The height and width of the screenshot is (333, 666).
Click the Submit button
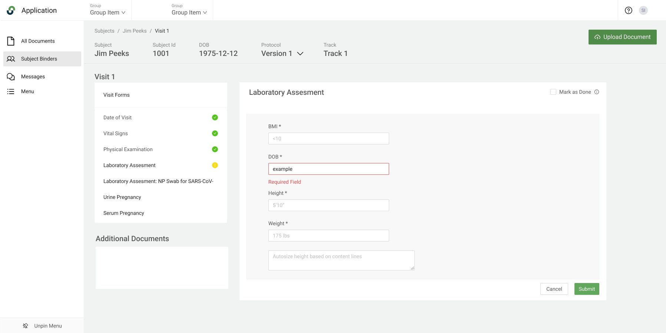click(x=587, y=289)
